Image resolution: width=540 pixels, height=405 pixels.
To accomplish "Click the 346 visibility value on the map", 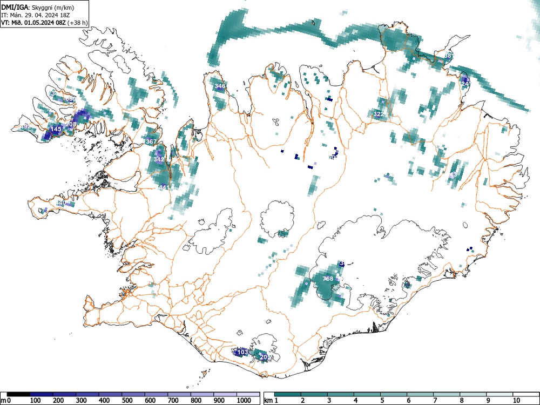I will click(x=220, y=86).
